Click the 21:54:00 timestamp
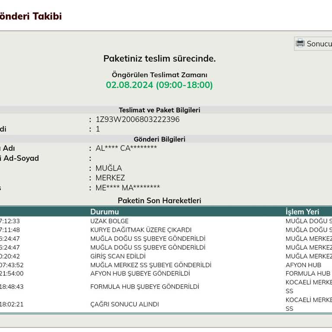This screenshot has width=332, height=332. 12,274
